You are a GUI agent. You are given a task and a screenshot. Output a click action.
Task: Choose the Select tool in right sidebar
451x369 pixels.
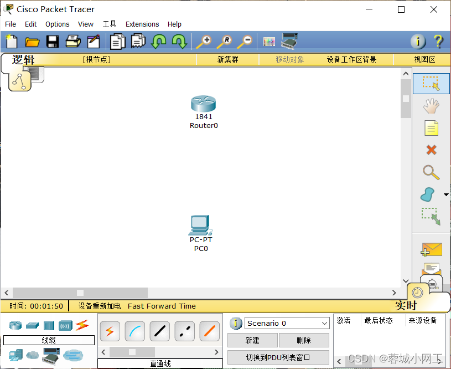pyautogui.click(x=431, y=84)
